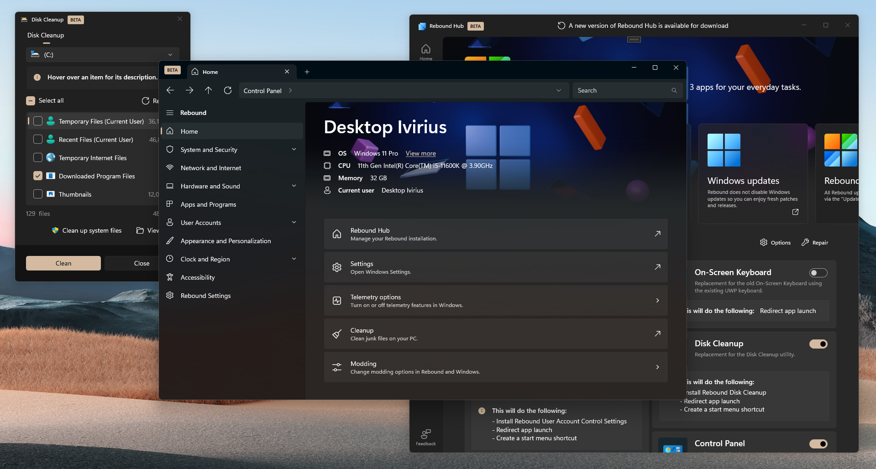Go up one level with the up arrow
This screenshot has width=876, height=469.
(209, 90)
